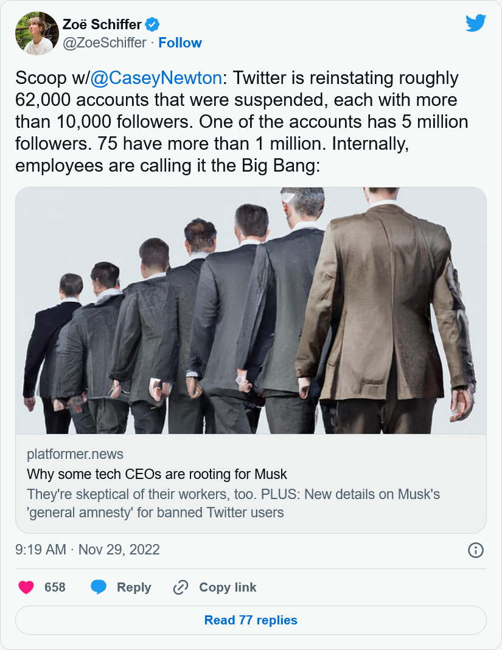The image size is (502, 650).
Task: Open the @CaseyNewton mention link
Action: [156, 78]
